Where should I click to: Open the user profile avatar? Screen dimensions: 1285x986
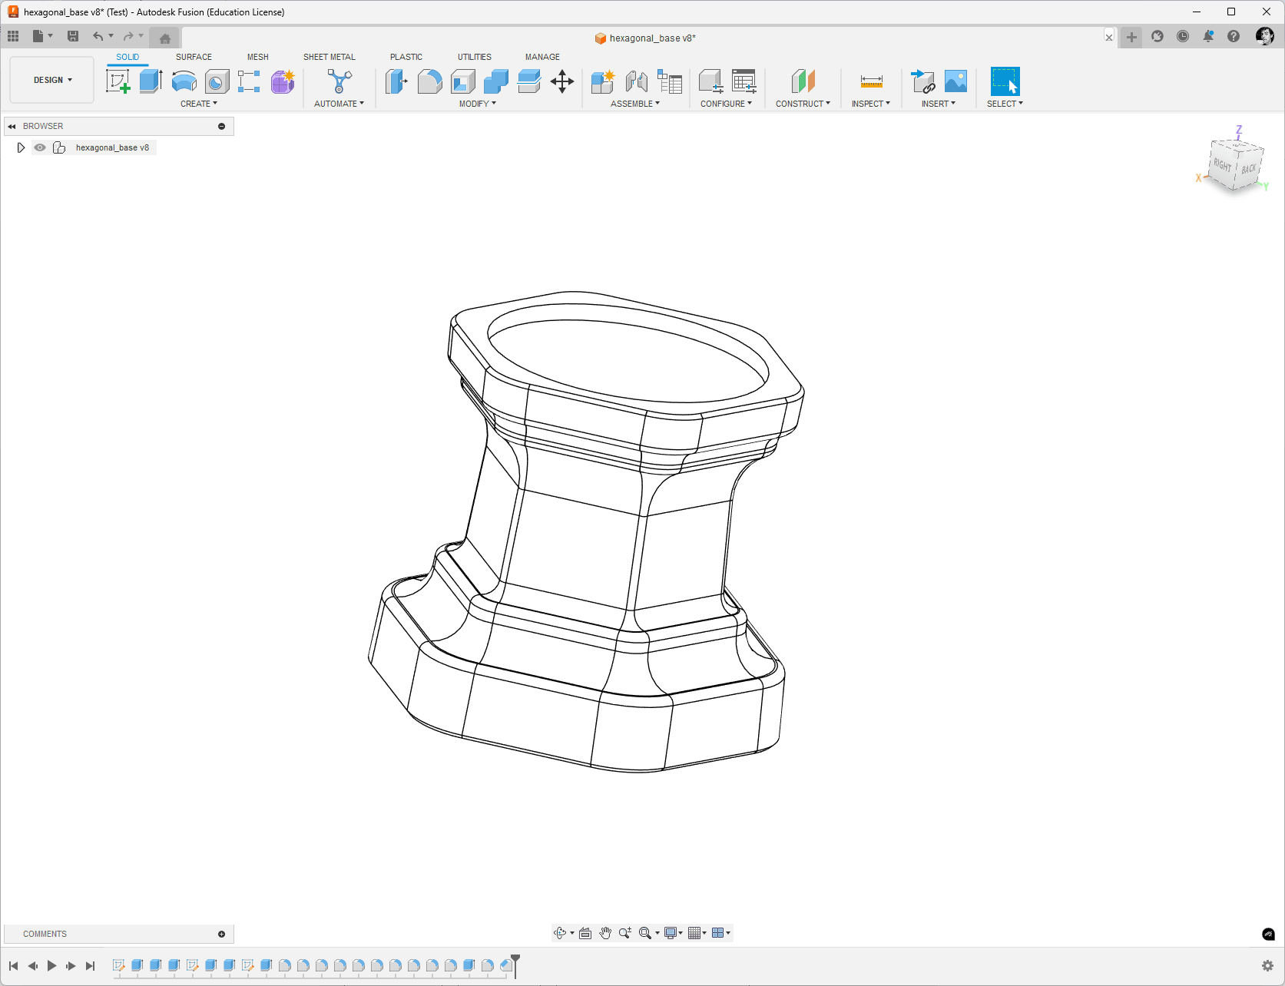coord(1265,36)
